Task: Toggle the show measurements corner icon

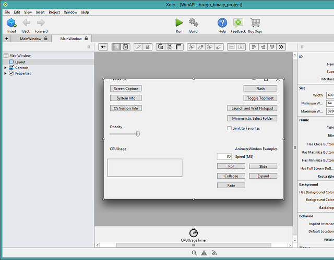Action: coord(178,47)
